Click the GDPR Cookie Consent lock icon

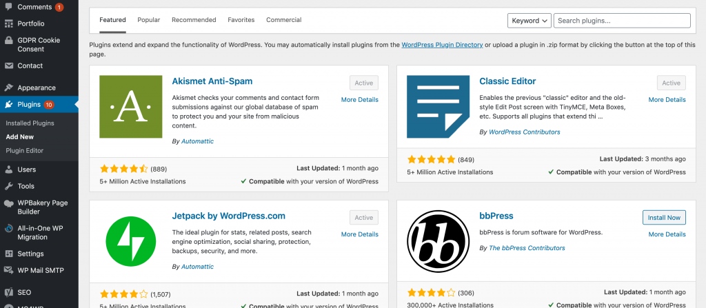(8, 40)
